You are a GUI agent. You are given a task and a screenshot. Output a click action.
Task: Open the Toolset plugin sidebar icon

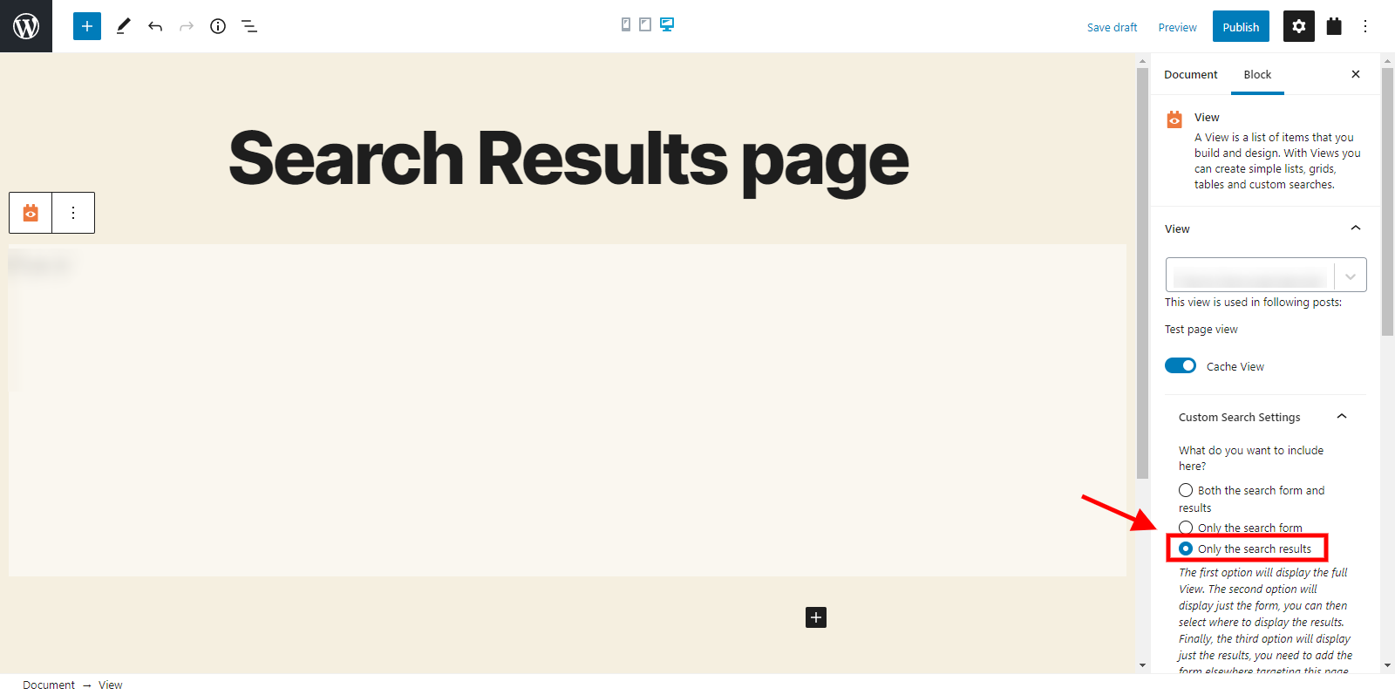1334,26
